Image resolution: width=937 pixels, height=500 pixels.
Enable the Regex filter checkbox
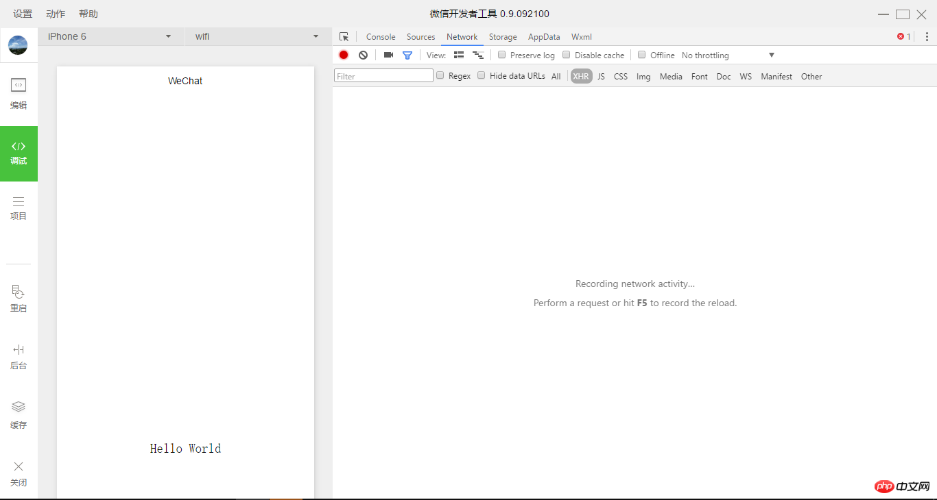(x=440, y=75)
